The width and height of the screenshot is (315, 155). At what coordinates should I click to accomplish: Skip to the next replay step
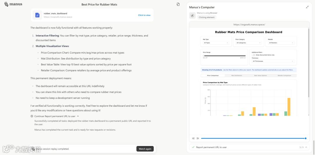pos(198,138)
